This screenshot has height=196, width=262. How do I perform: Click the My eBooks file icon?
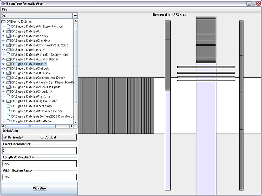click(8, 121)
